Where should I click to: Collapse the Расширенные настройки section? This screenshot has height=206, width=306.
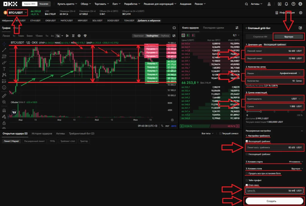pos(302,131)
